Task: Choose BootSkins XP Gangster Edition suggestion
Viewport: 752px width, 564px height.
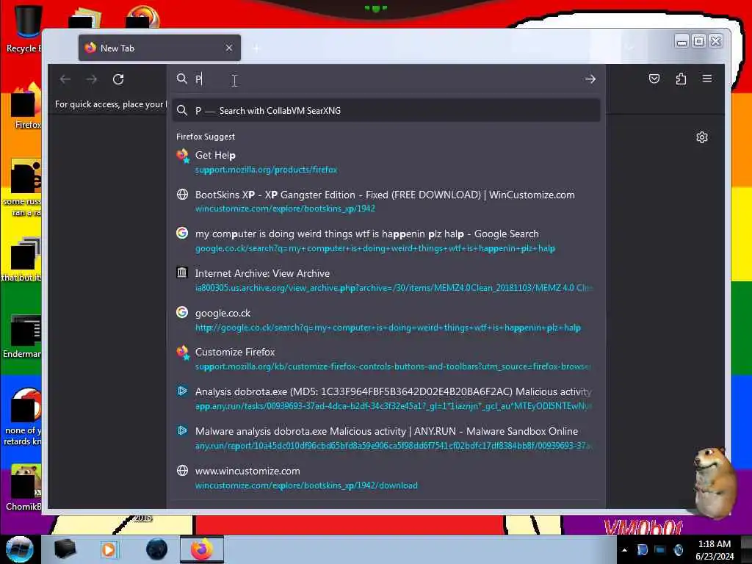Action: [386, 201]
